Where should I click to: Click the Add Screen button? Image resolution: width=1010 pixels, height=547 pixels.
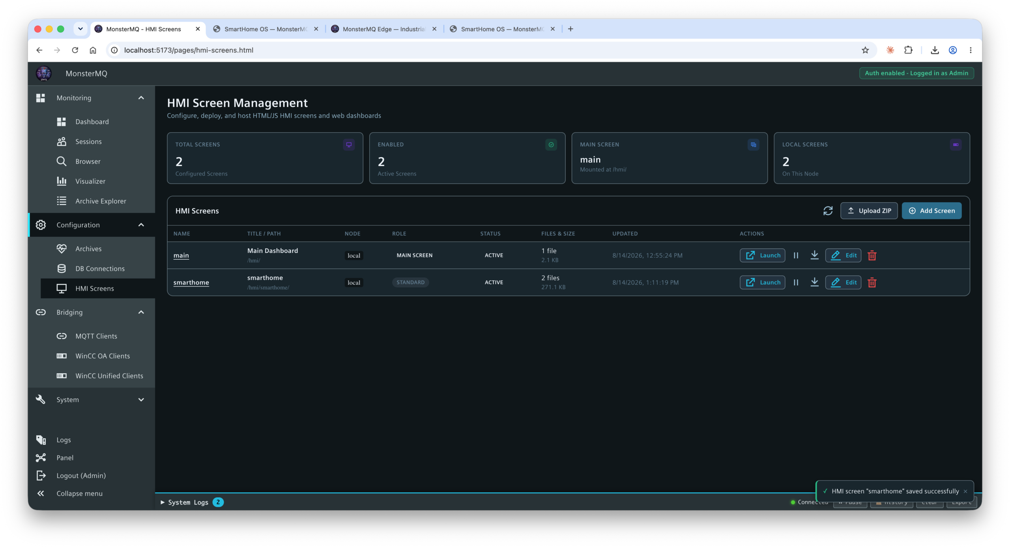pyautogui.click(x=931, y=211)
